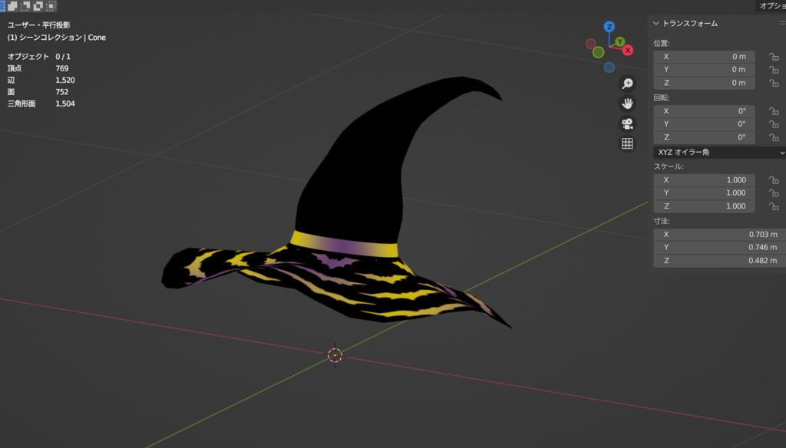Select the Invert (difference) selection mode icon
This screenshot has width=786, height=448.
38,6
